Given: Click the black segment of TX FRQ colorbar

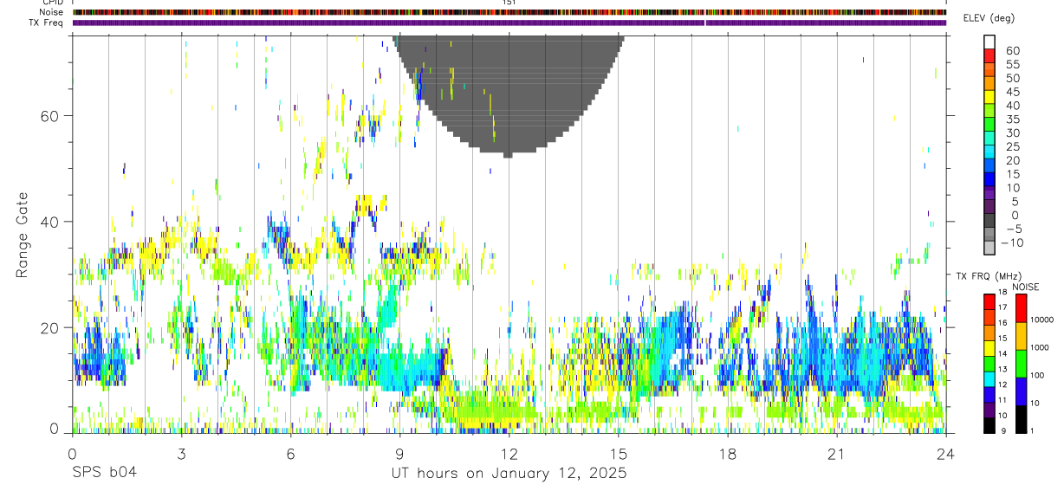Looking at the screenshot, I should tap(989, 425).
